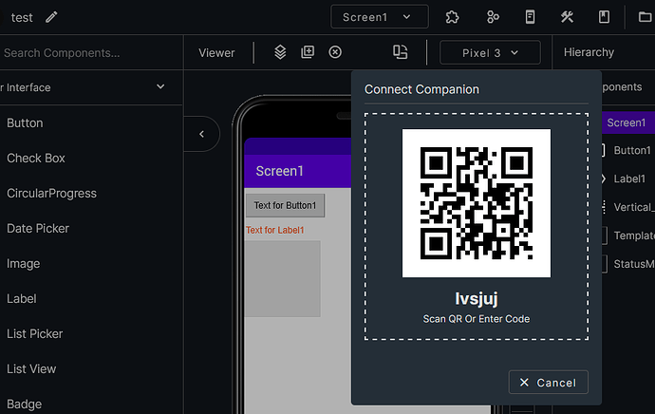Toggle the device orientation icon
Viewport: 655px width, 414px height.
[x=401, y=52]
